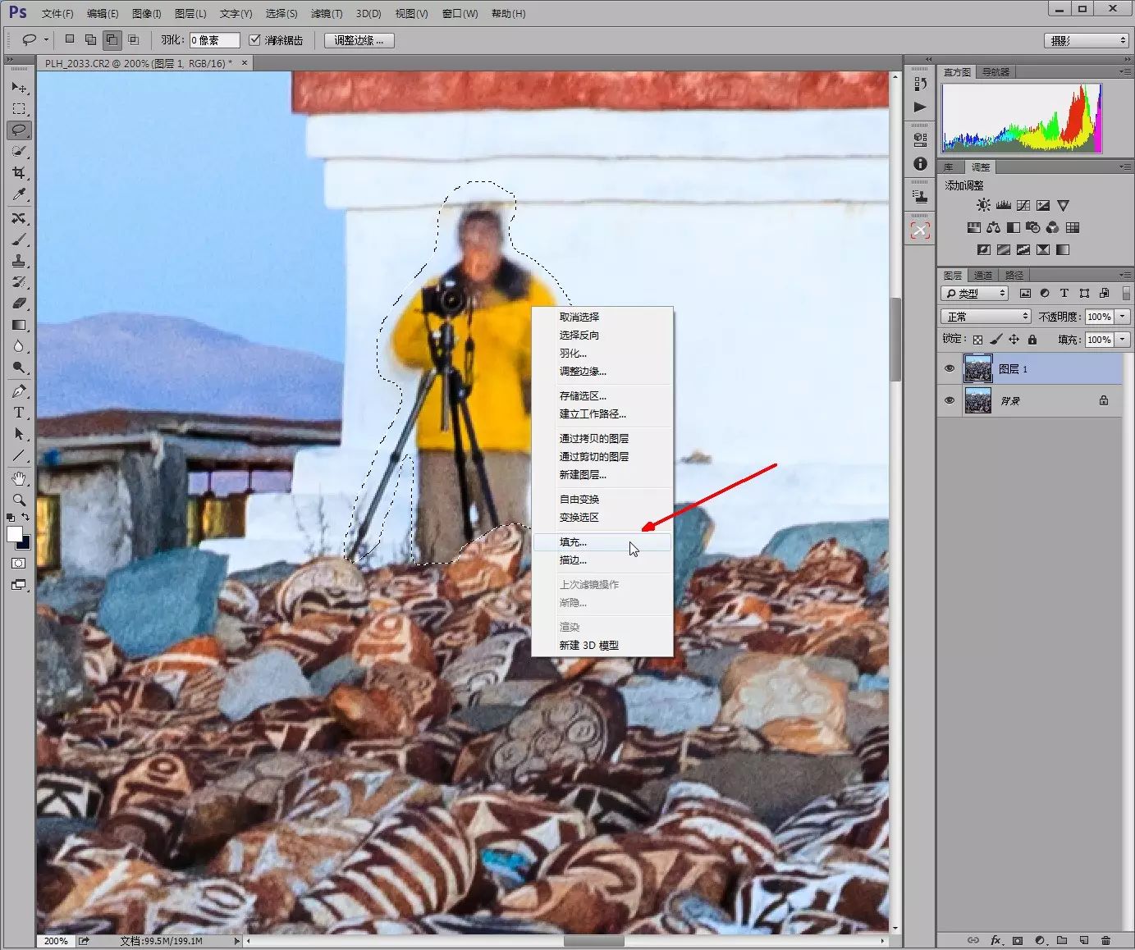Toggle the 消除锯齿 anti-alias checkbox
Viewport: 1135px width, 950px height.
[254, 39]
